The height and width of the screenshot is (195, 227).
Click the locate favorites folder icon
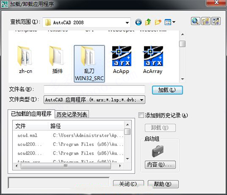(206, 21)
